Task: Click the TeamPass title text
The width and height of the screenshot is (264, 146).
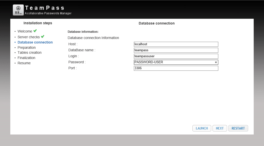Action: pos(45,8)
